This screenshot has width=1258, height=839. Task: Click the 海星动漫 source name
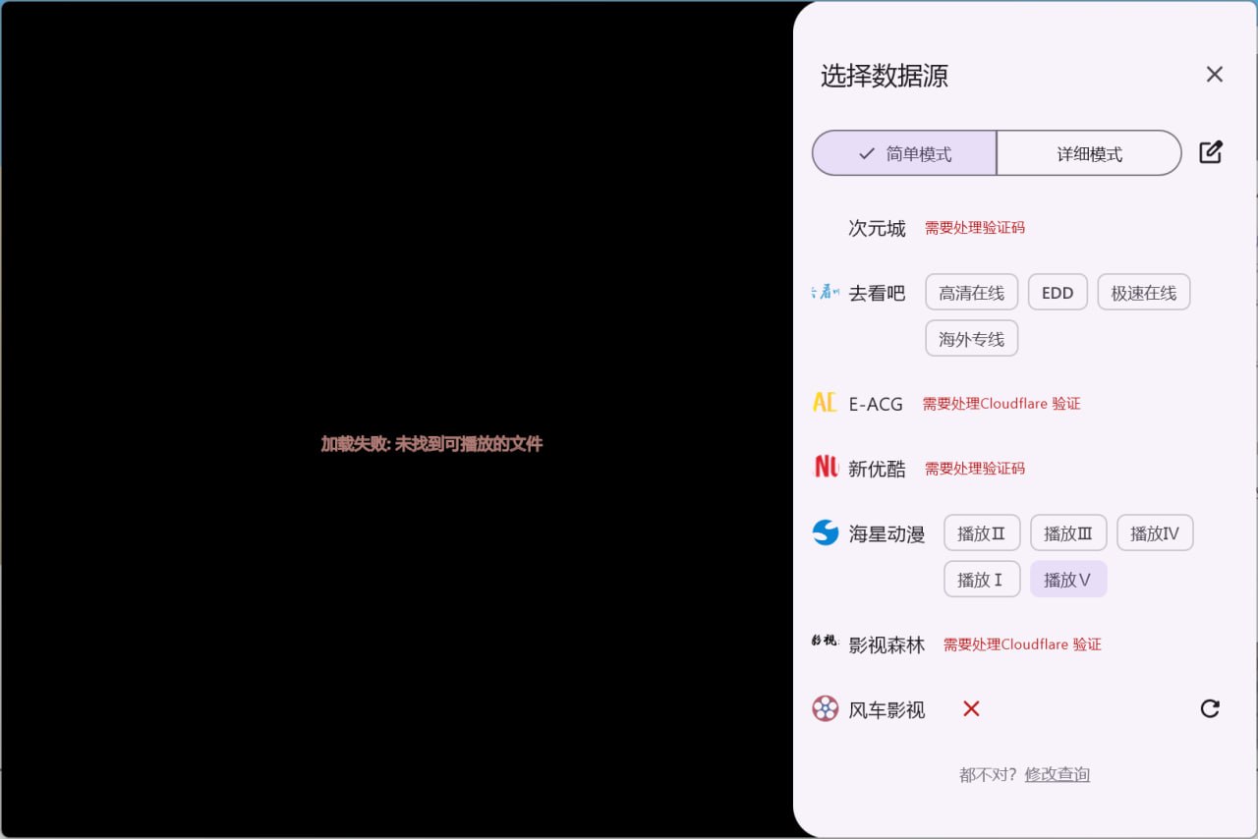point(887,533)
